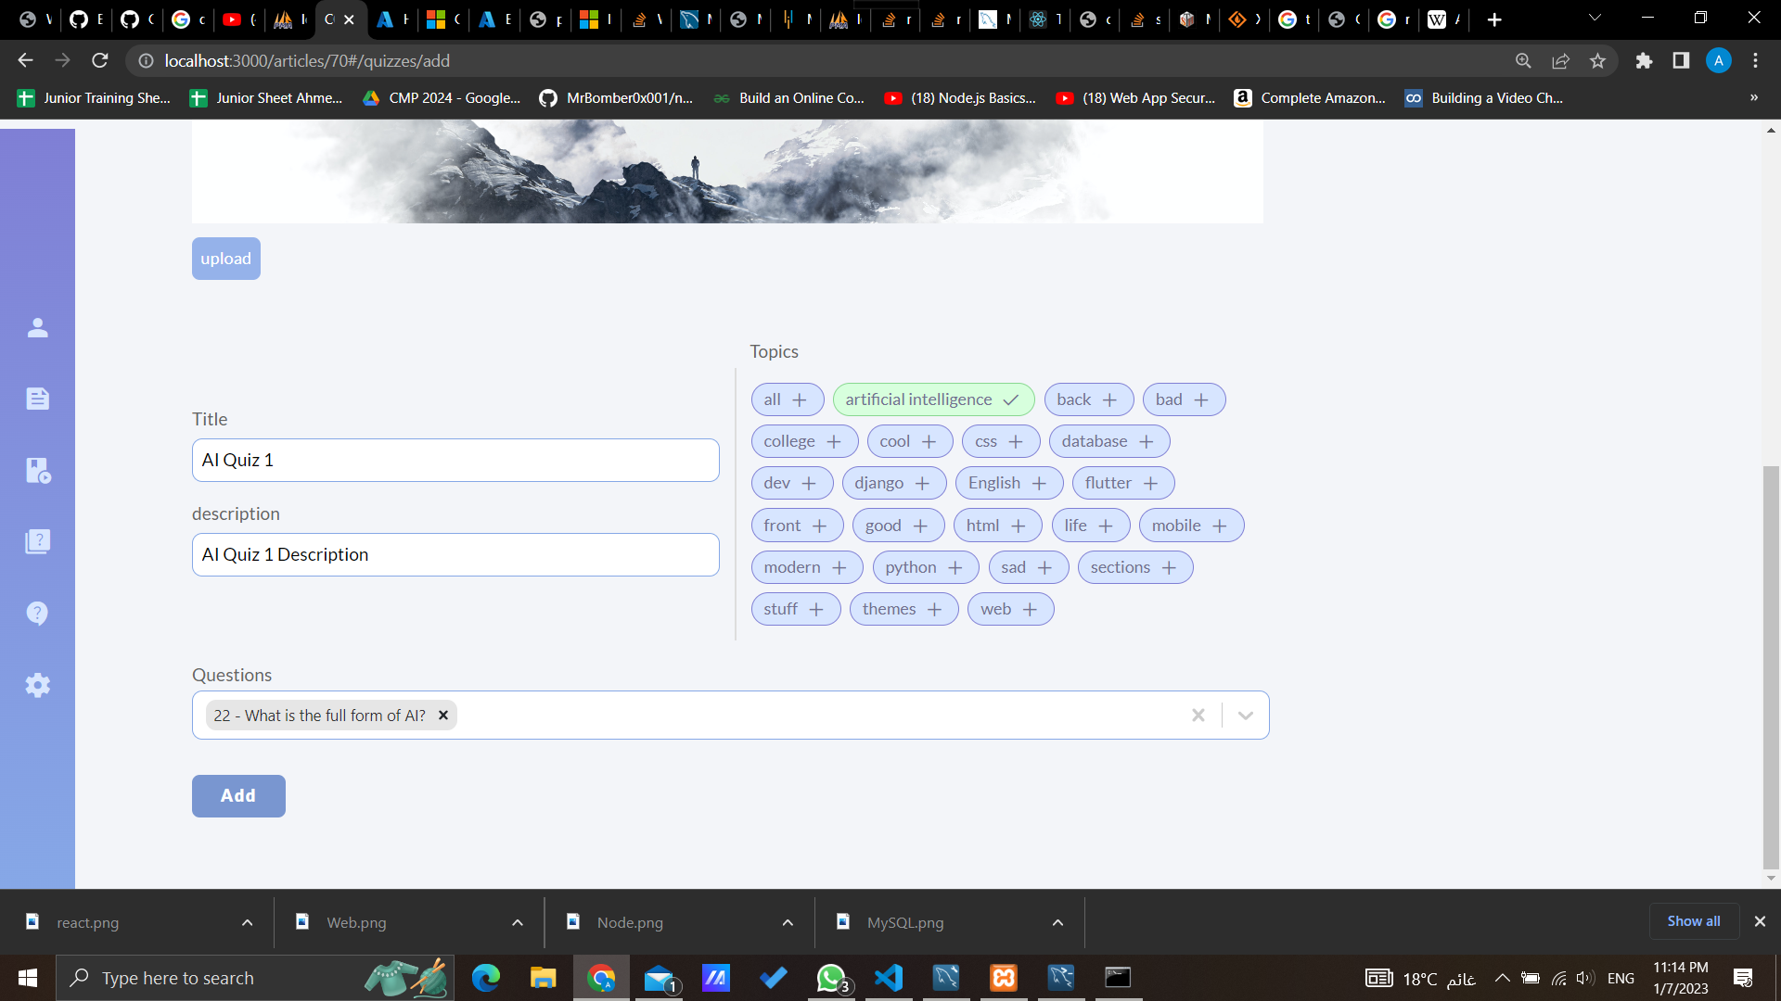Bookmark this page with star icon
The image size is (1781, 1001).
1597,61
